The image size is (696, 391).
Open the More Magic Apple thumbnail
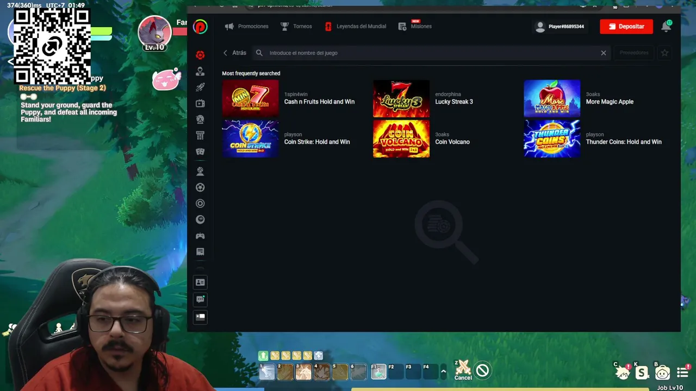point(552,98)
